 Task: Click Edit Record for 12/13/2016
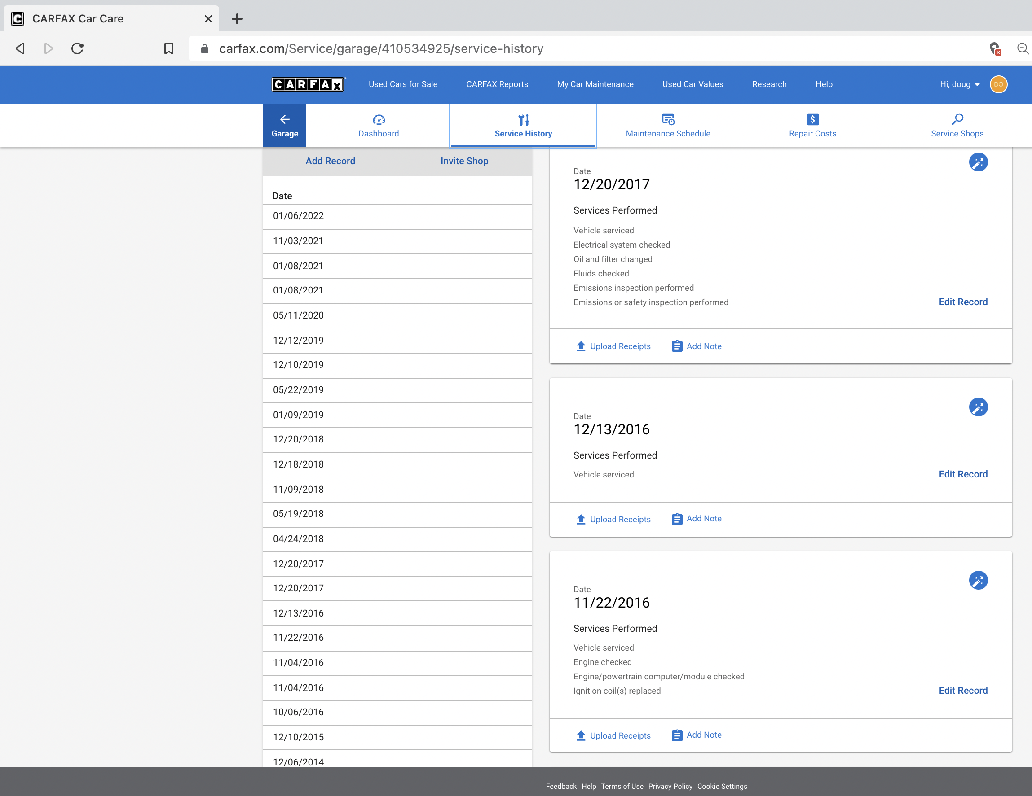[962, 474]
